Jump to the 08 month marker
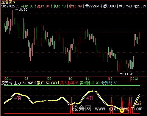The height and width of the screenshot is (116, 147). click(26, 79)
